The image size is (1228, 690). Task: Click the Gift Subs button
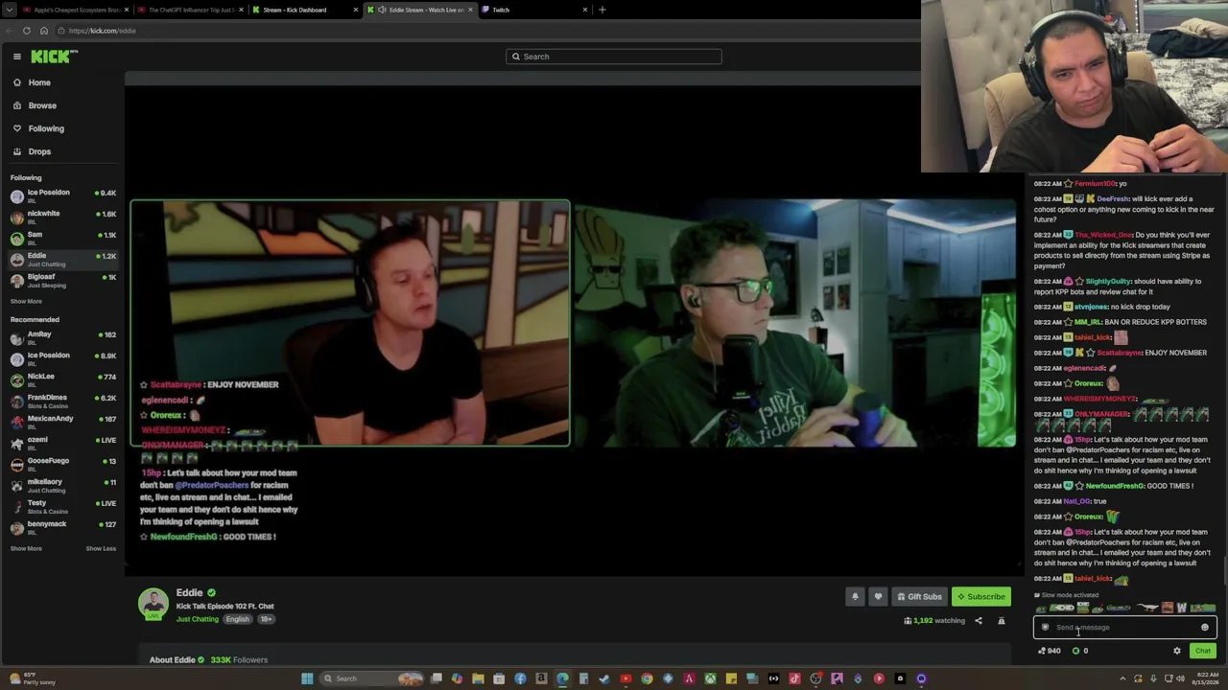pos(919,596)
